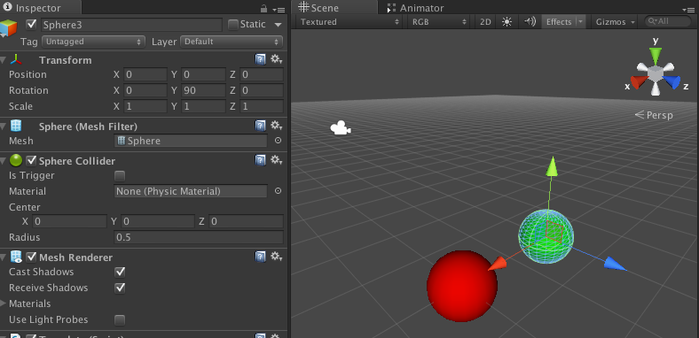Screen dimensions: 699x338
Task: Click the red X axis cone on orientation gizmo
Action: 639,82
